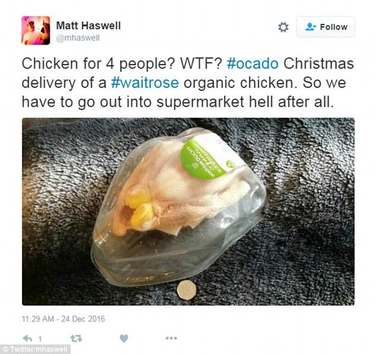The width and height of the screenshot is (376, 354).
Task: Follow Matt Haswell
Action: (x=326, y=27)
